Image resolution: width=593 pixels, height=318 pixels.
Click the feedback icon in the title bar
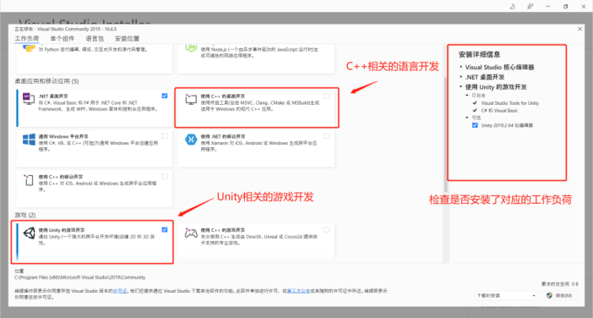point(530,6)
